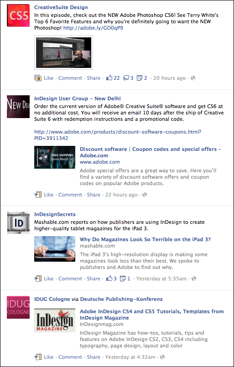
Task: Click the IDUG Cologne profile picture
Action: [18, 307]
